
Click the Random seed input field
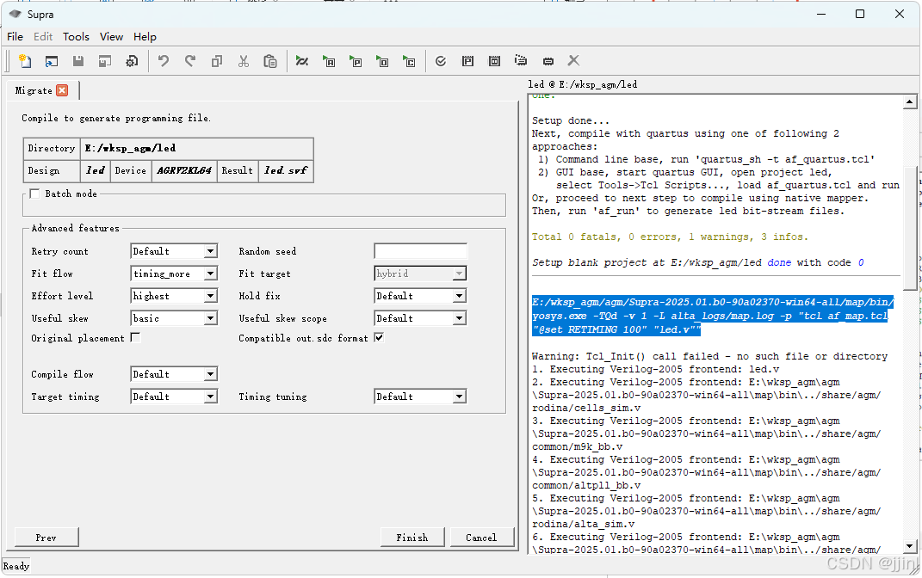click(x=420, y=251)
